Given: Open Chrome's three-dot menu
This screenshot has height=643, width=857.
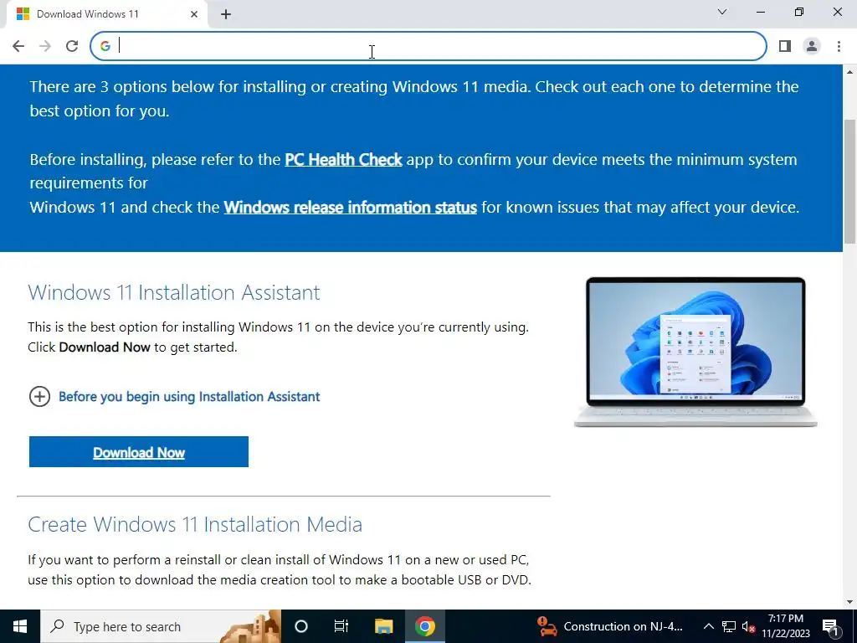Looking at the screenshot, I should (x=839, y=46).
